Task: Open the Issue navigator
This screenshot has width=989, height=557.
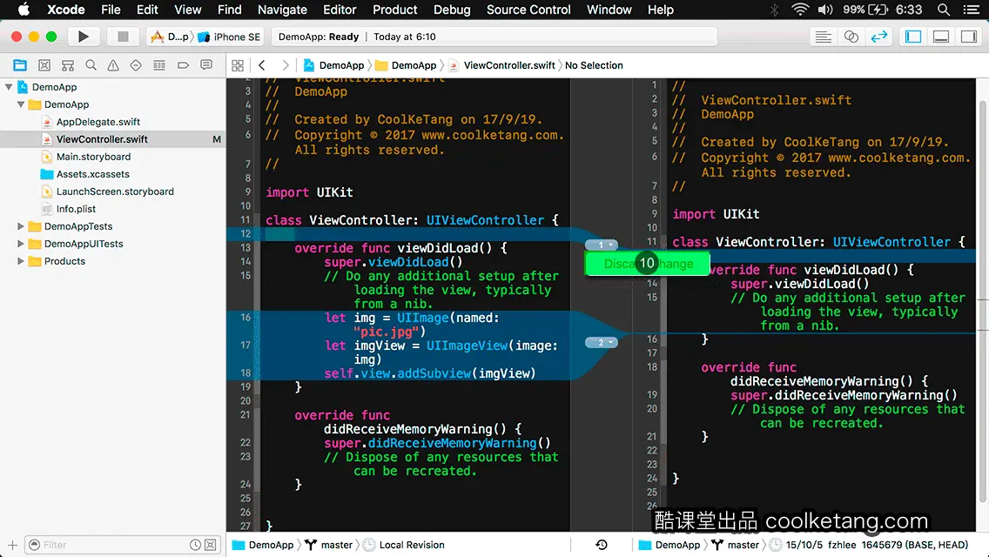Action: (113, 65)
